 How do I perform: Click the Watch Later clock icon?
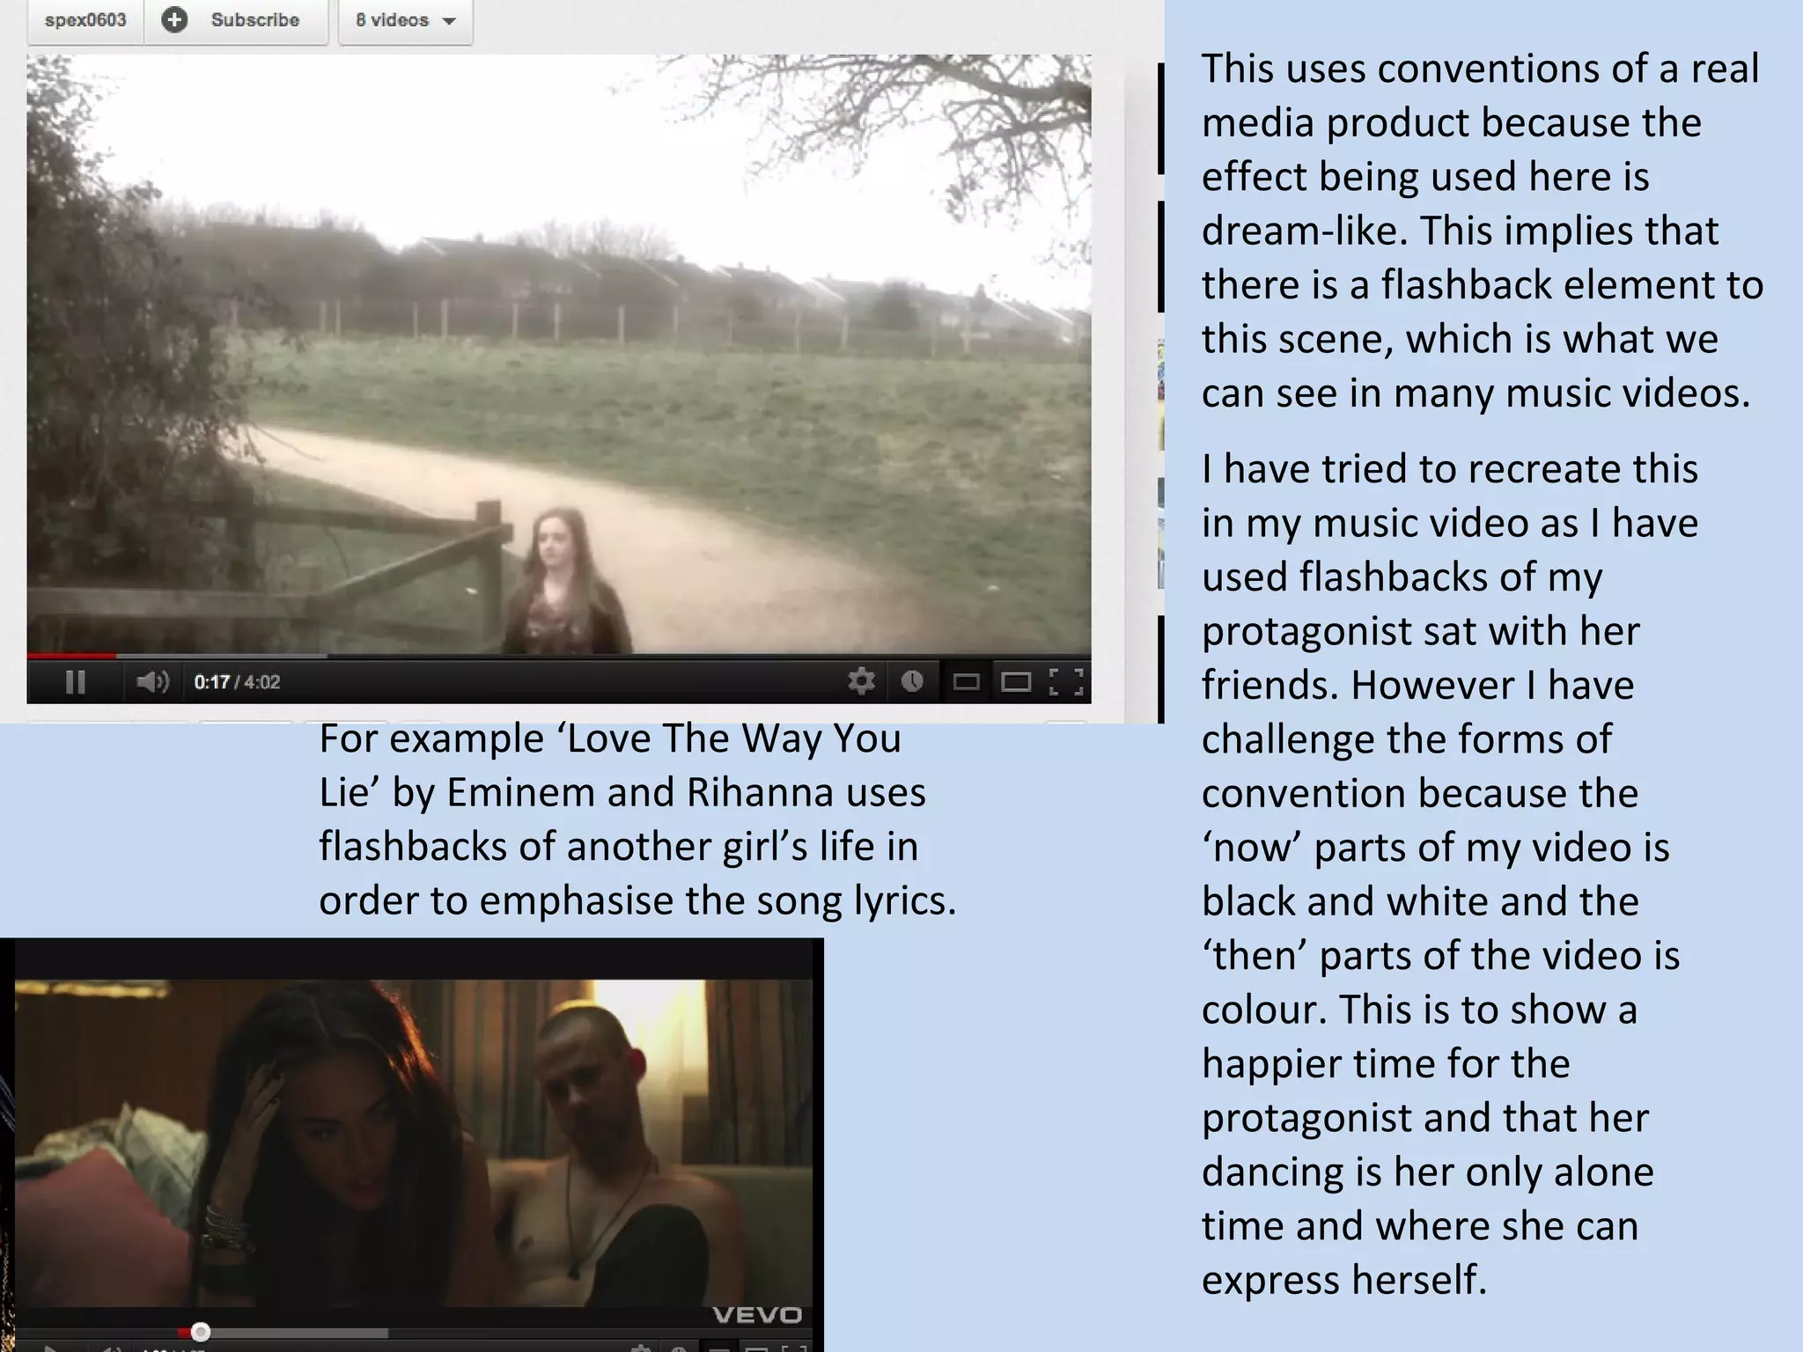coord(912,681)
